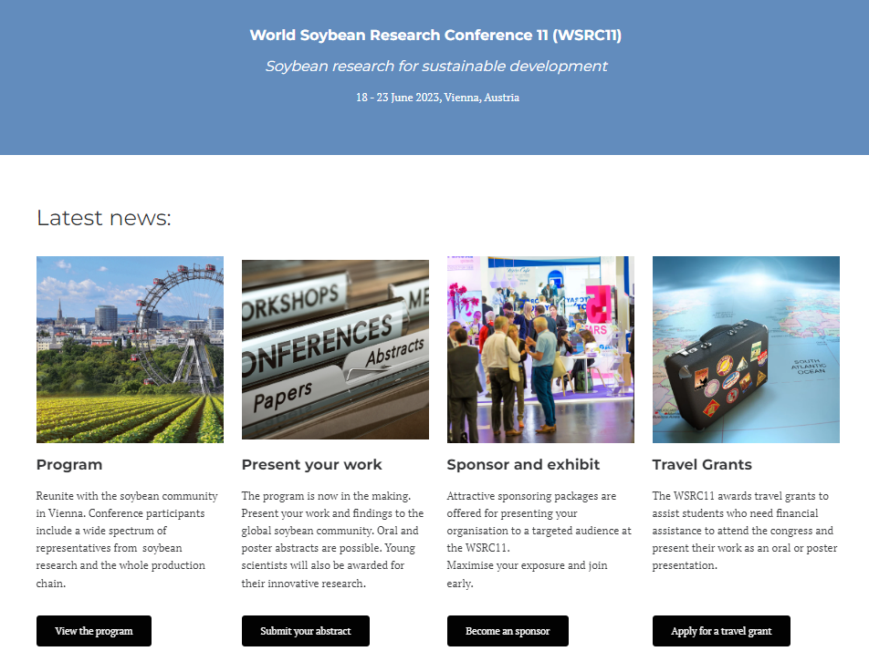Viewport: 869px width, 672px height.
Task: Click the 'Latest news:' section heading
Action: 104,218
